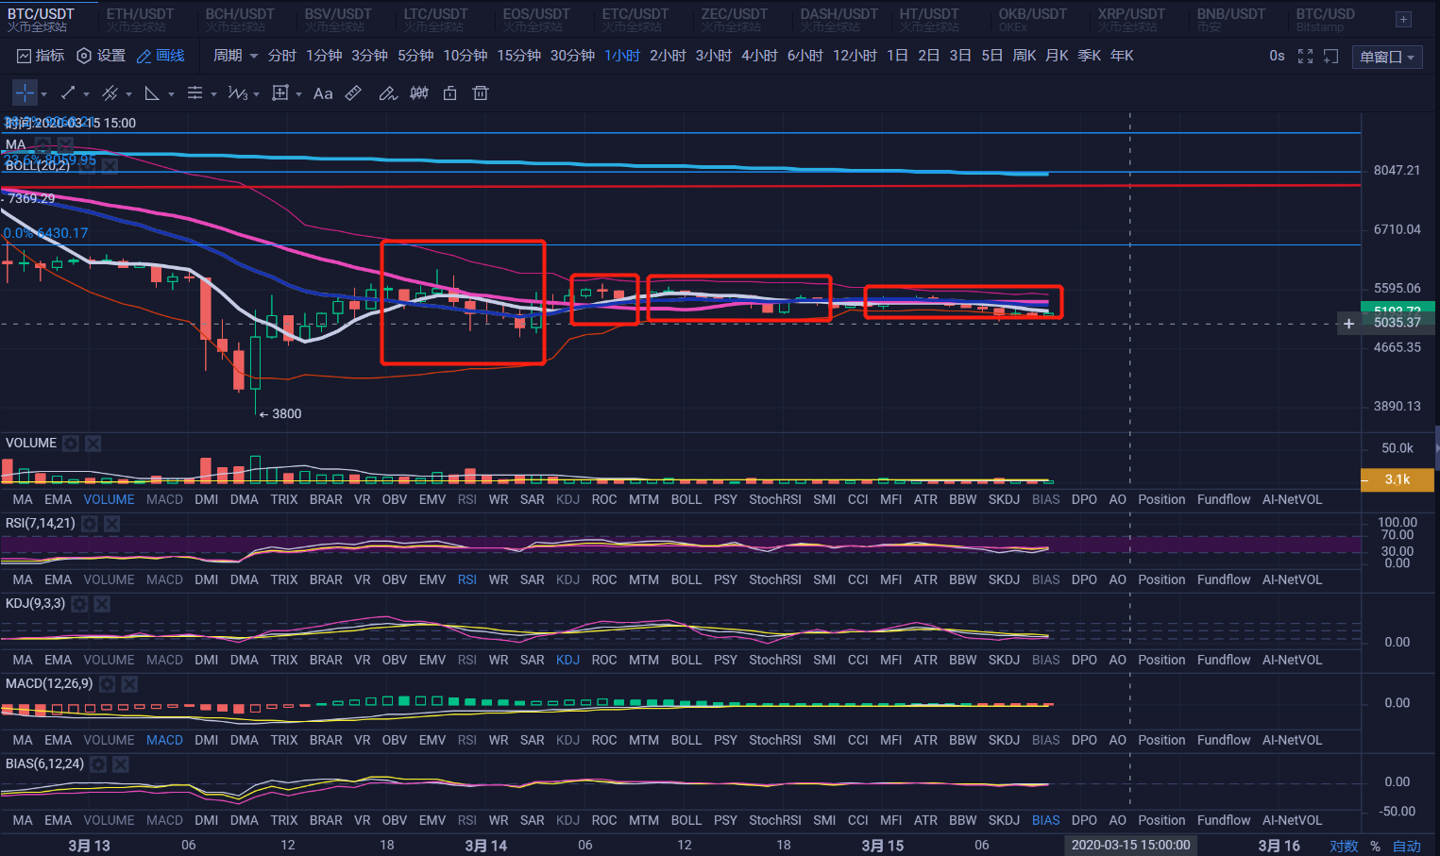Click the 5035.37 price axis label
Image resolution: width=1440 pixels, height=856 pixels.
tap(1398, 323)
